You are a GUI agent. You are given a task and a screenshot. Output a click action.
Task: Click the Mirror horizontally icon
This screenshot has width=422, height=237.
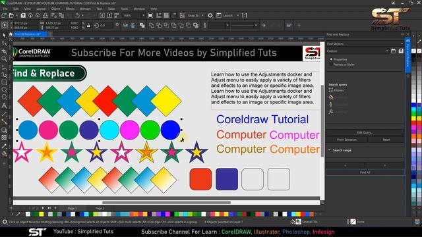(x=125, y=25)
